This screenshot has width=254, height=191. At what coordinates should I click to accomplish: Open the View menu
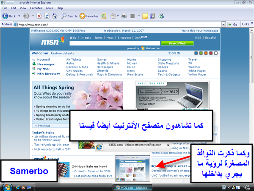click(23, 8)
